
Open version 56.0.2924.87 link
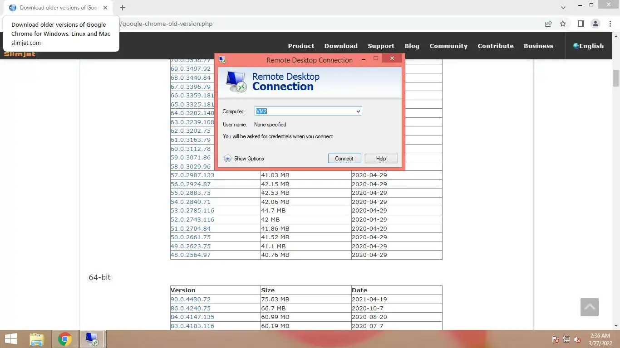coord(191,184)
